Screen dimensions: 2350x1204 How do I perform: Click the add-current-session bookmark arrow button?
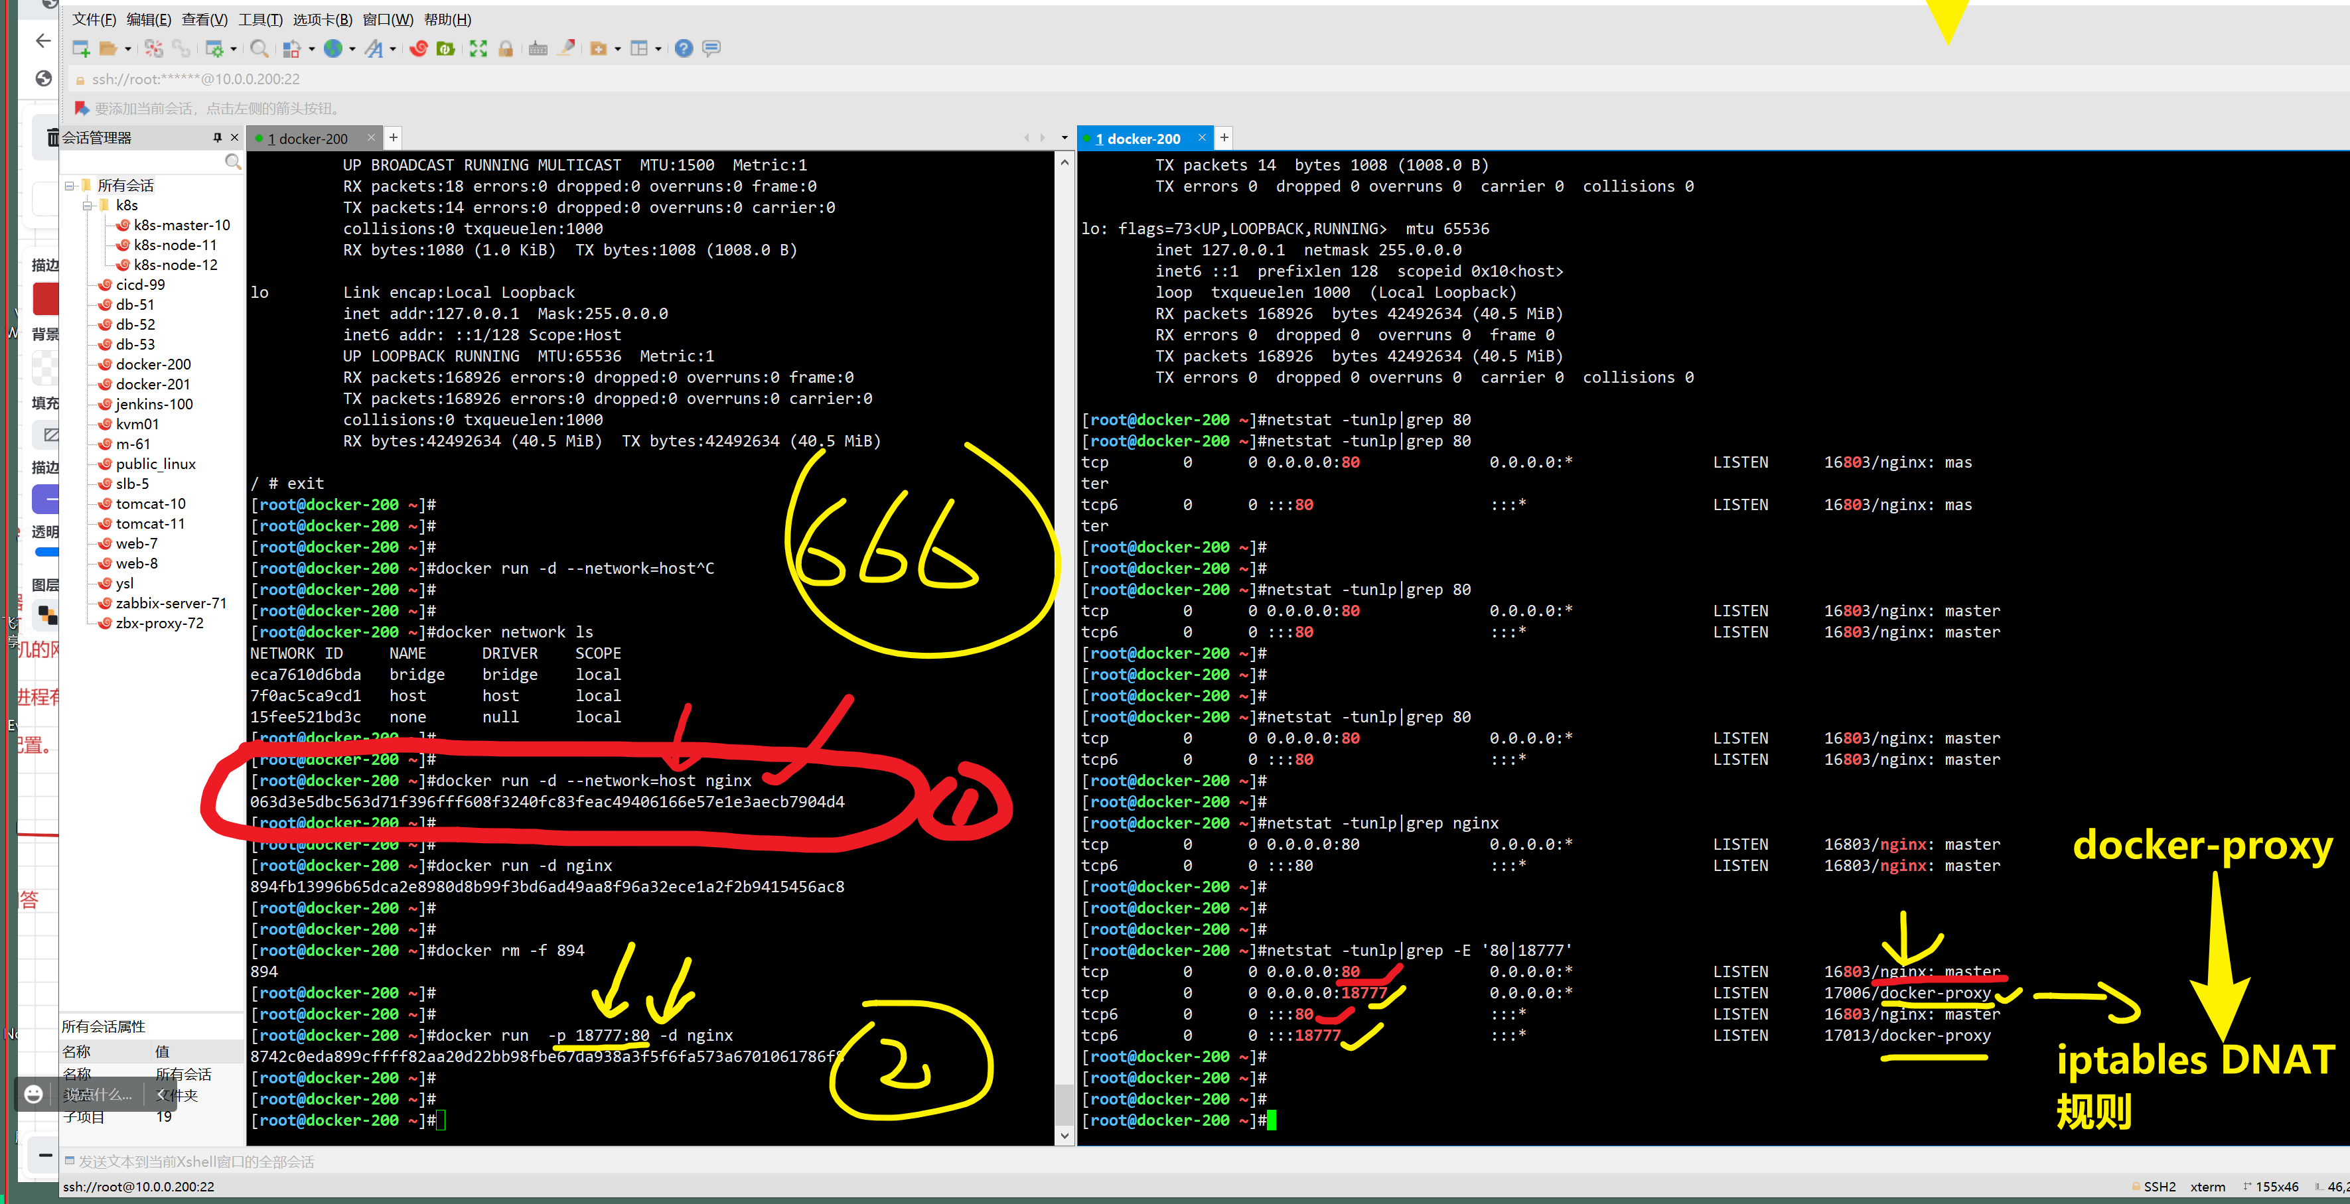[x=81, y=109]
